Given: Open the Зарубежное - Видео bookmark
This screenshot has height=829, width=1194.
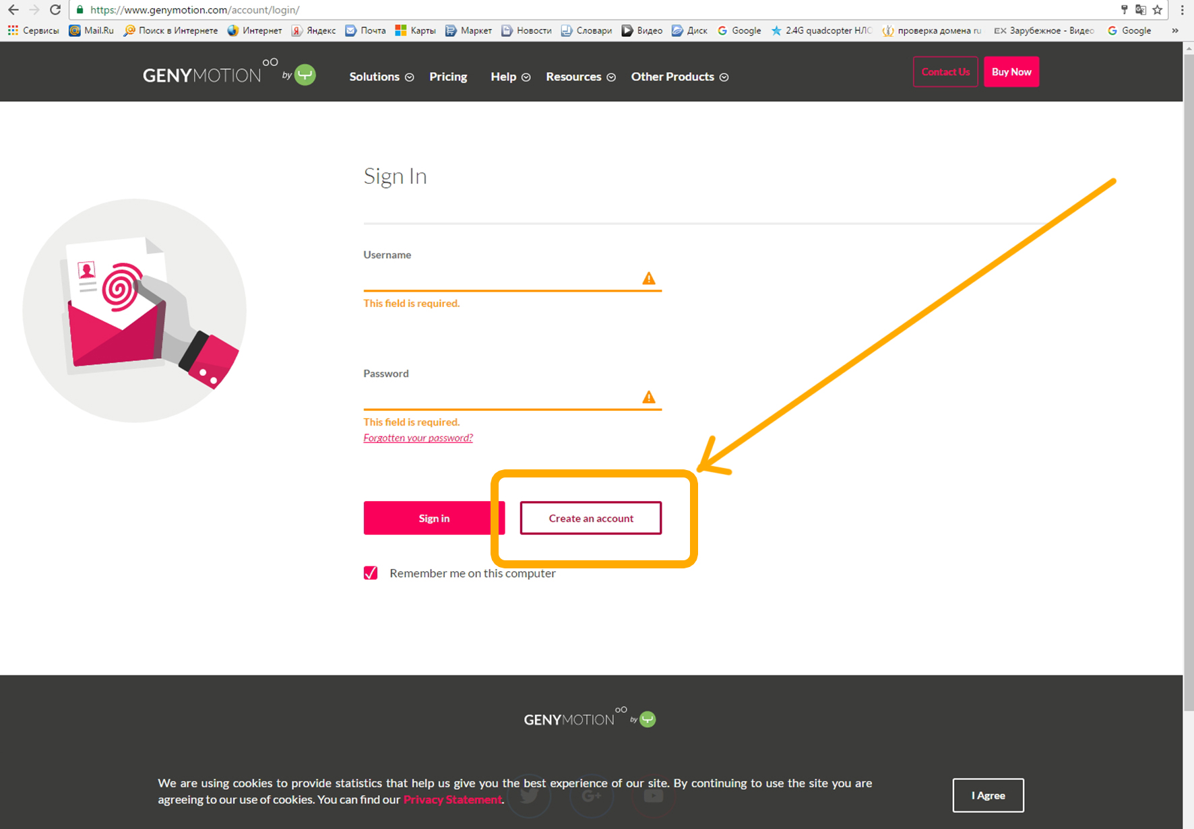Looking at the screenshot, I should pyautogui.click(x=1044, y=30).
